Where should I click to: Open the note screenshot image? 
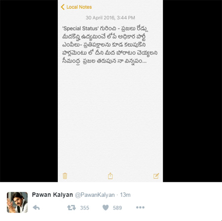[111, 91]
